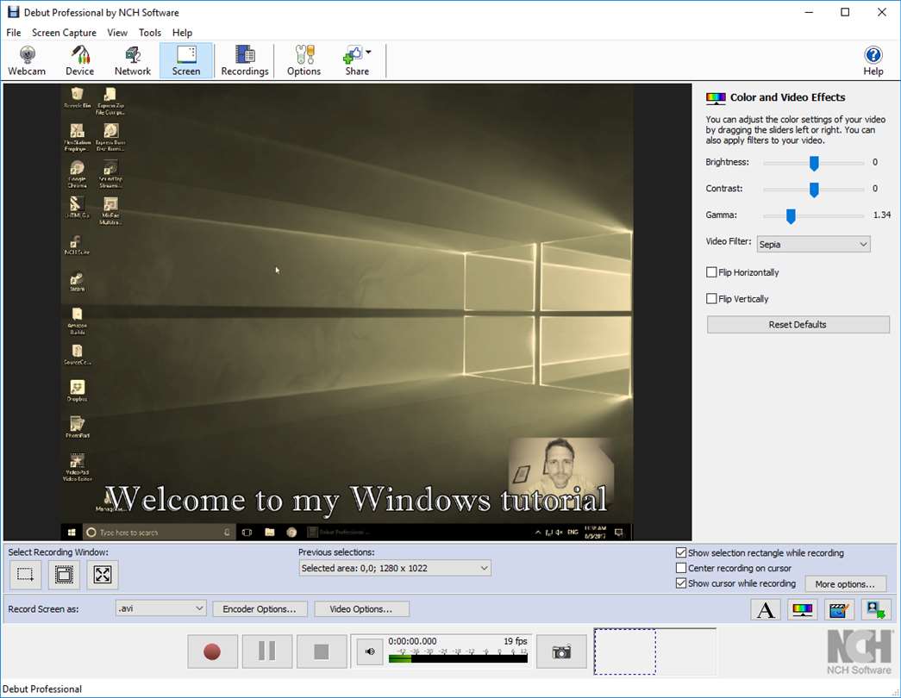Image resolution: width=901 pixels, height=698 pixels.
Task: Open the Screen Capture menu
Action: 64,33
